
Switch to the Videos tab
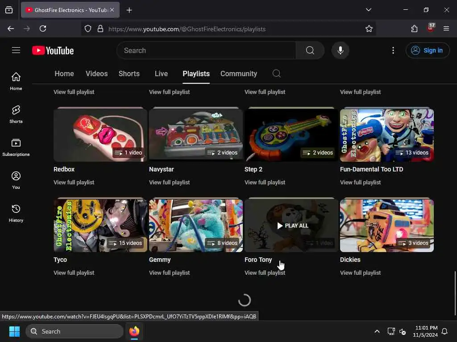(96, 73)
